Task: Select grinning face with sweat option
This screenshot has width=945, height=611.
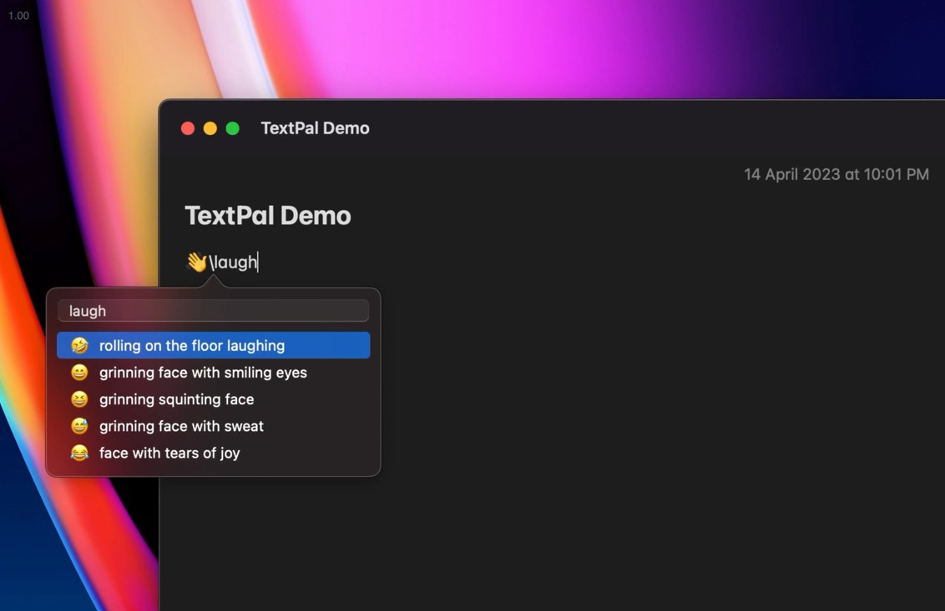Action: tap(214, 426)
